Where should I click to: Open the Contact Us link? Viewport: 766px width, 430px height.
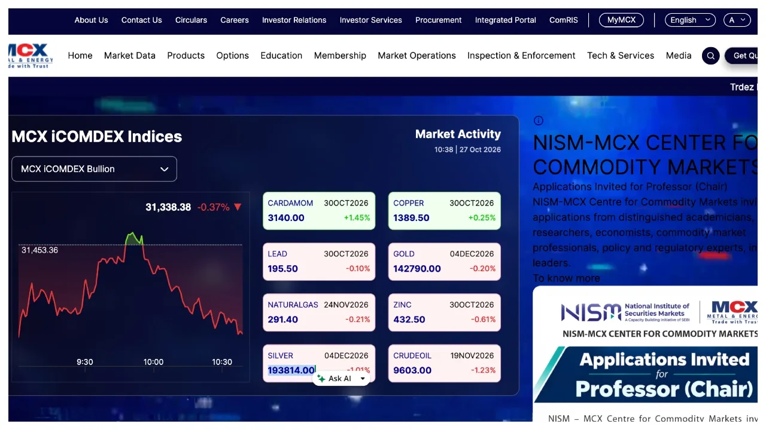pyautogui.click(x=142, y=20)
